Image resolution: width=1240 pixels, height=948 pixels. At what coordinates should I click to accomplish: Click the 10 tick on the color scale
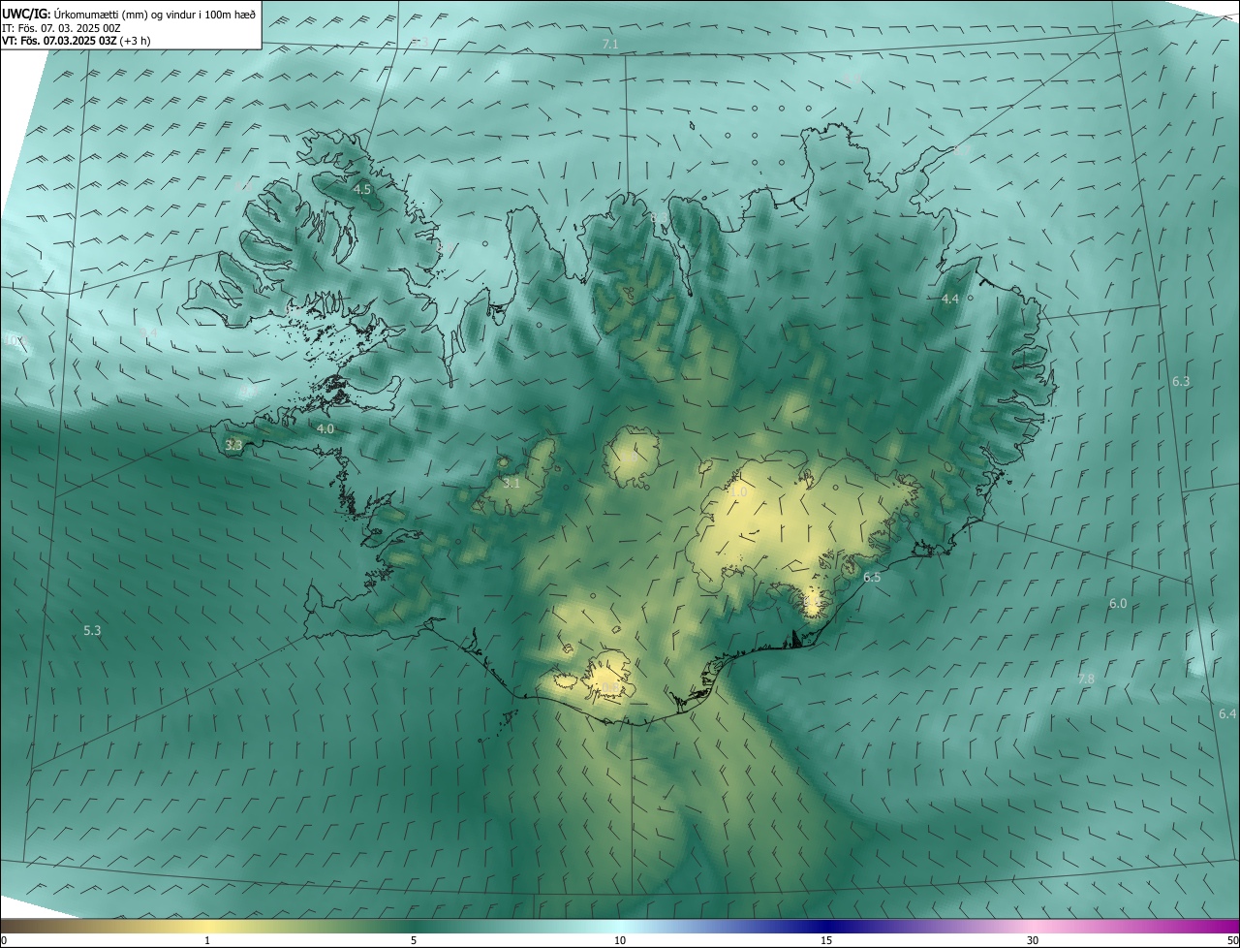620,941
